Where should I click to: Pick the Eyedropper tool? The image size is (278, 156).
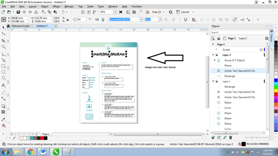(x=3, y=119)
